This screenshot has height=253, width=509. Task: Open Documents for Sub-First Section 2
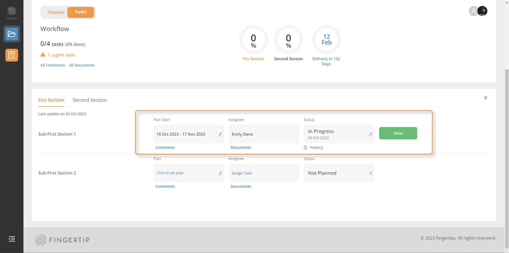click(x=241, y=186)
